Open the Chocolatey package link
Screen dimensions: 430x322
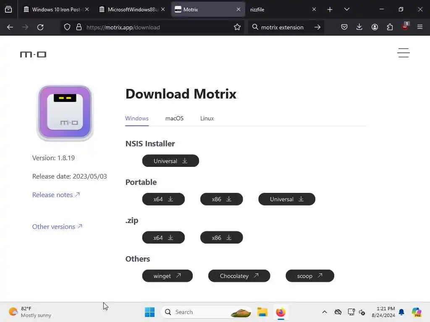click(x=239, y=276)
